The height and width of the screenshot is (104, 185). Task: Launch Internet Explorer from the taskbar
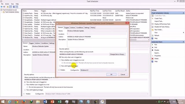click(10, 102)
